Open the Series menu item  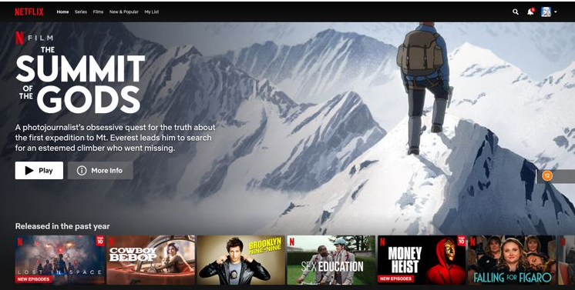81,12
